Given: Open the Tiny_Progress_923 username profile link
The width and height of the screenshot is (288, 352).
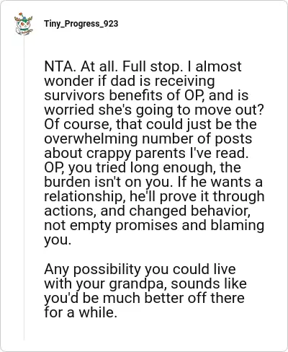Looking at the screenshot, I should [81, 24].
